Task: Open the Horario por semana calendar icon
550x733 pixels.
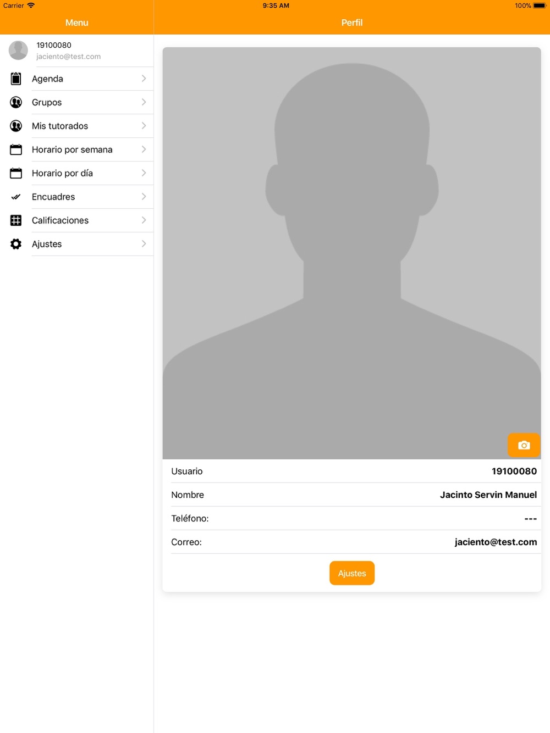Action: [x=16, y=149]
